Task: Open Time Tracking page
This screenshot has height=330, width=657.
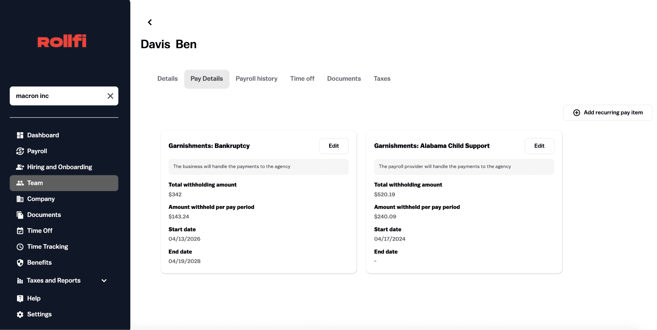Action: click(x=64, y=247)
